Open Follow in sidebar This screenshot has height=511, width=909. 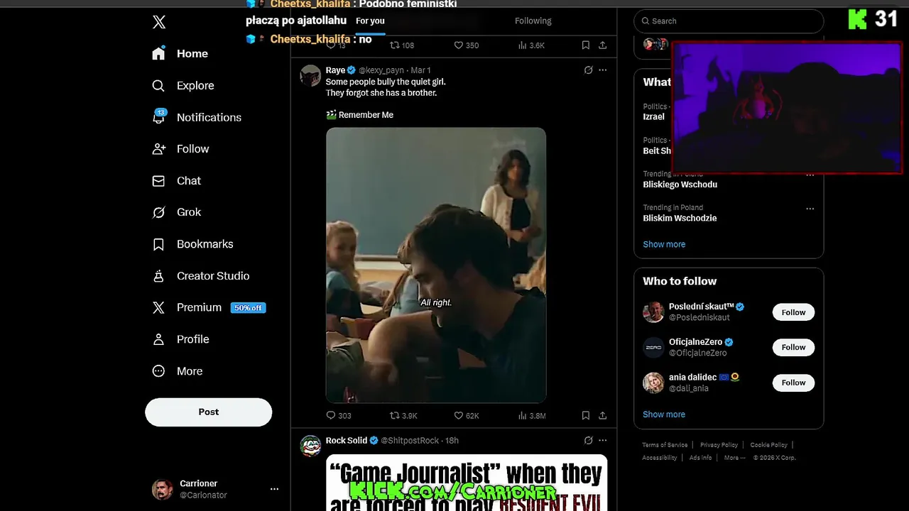click(x=181, y=149)
